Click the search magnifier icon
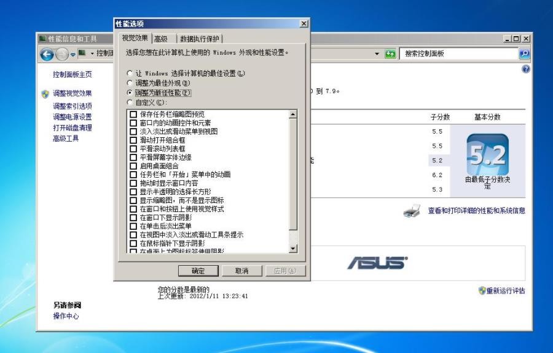This screenshot has width=553, height=353. [x=525, y=54]
